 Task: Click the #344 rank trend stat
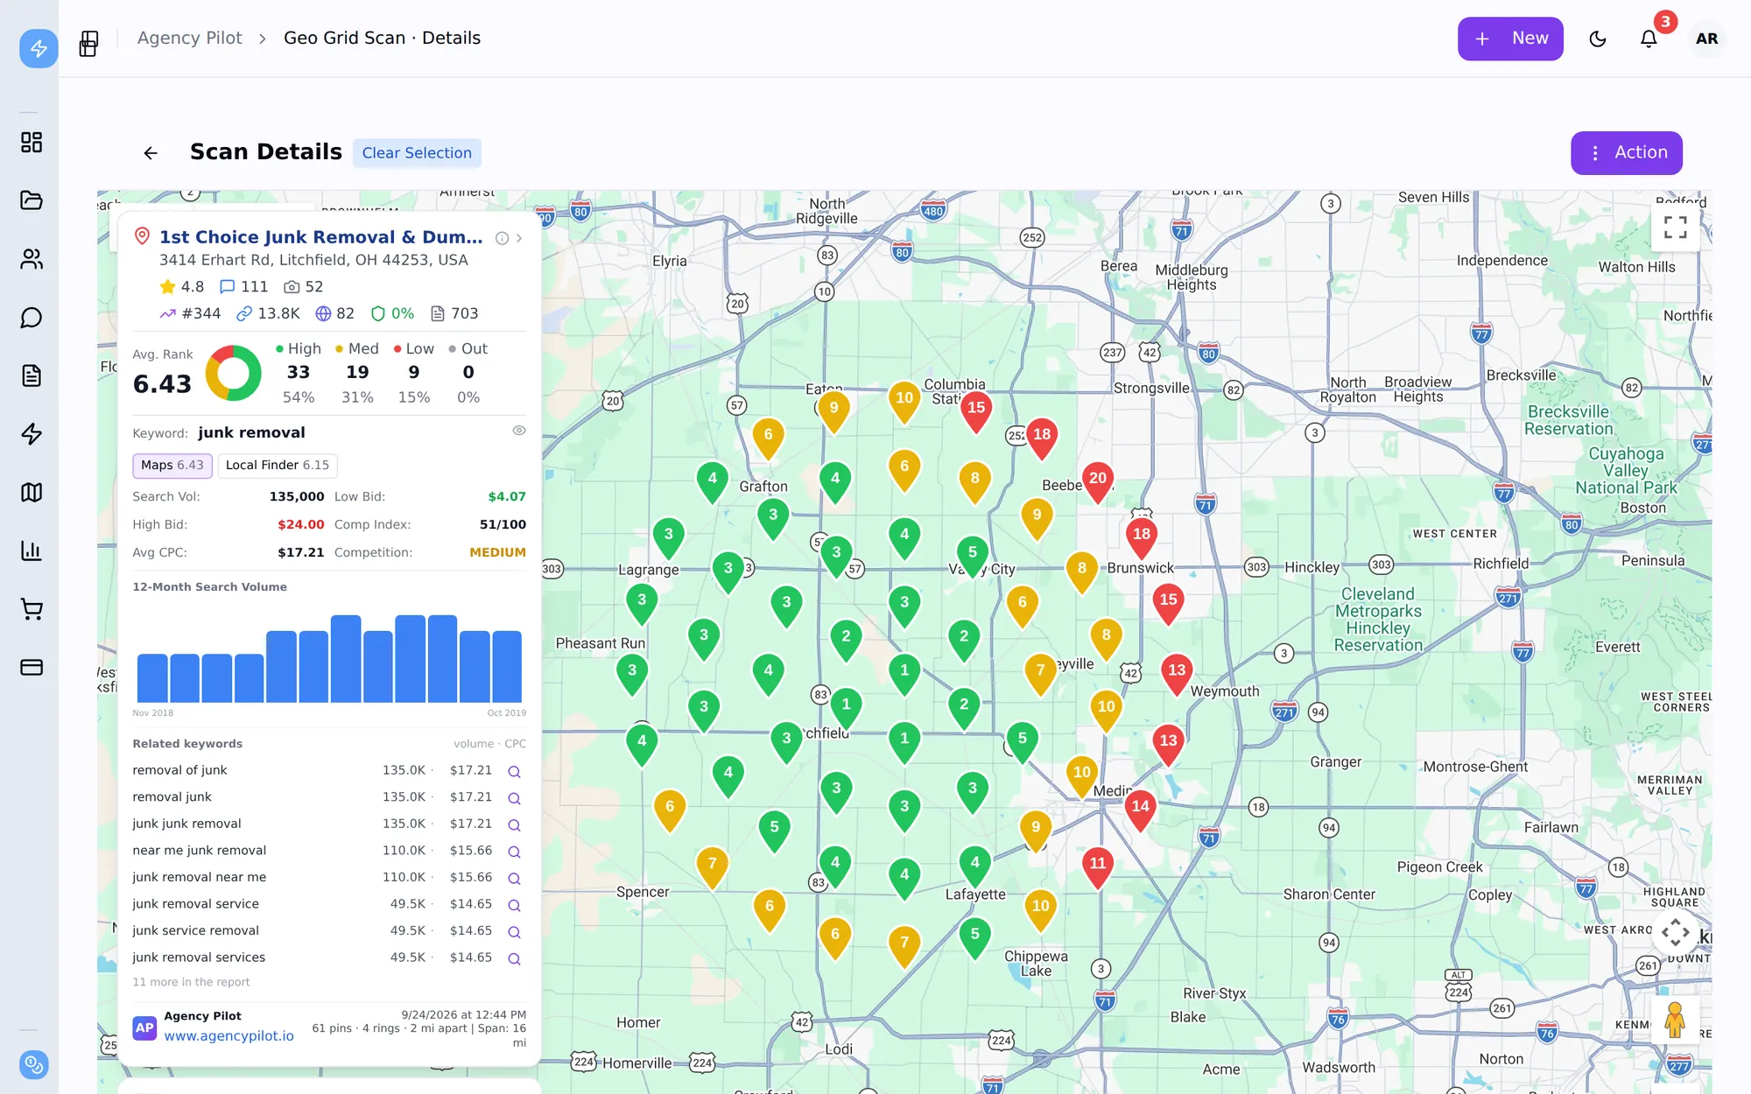[190, 314]
